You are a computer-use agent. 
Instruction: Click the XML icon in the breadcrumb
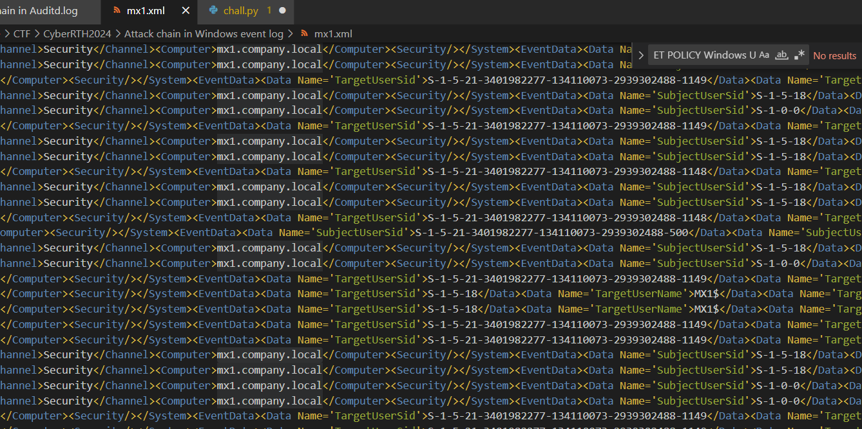[x=305, y=33]
